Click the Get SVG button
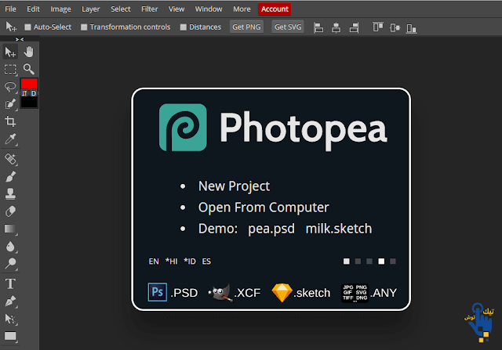Image resolution: width=502 pixels, height=350 pixels. 288,27
